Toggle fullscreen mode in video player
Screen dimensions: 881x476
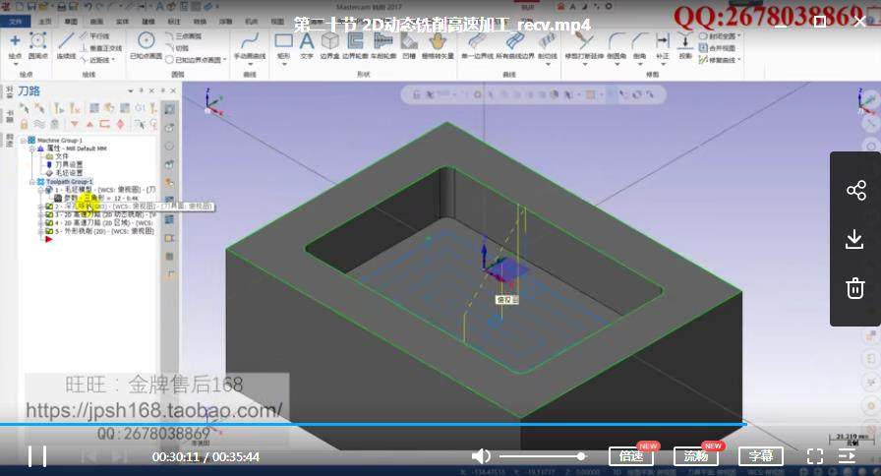pyautogui.click(x=815, y=456)
